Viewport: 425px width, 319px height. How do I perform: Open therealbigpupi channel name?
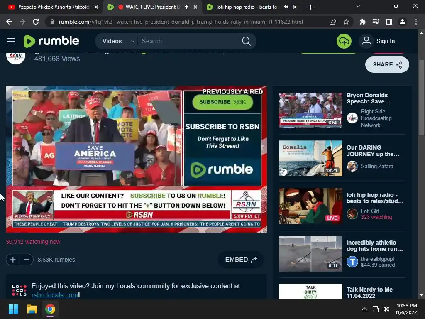point(377,259)
